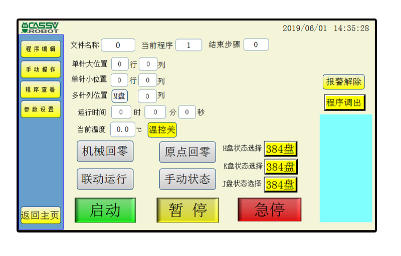Change J盘 state 384盘 selector
Image resolution: width=401 pixels, height=256 pixels.
click(x=280, y=184)
